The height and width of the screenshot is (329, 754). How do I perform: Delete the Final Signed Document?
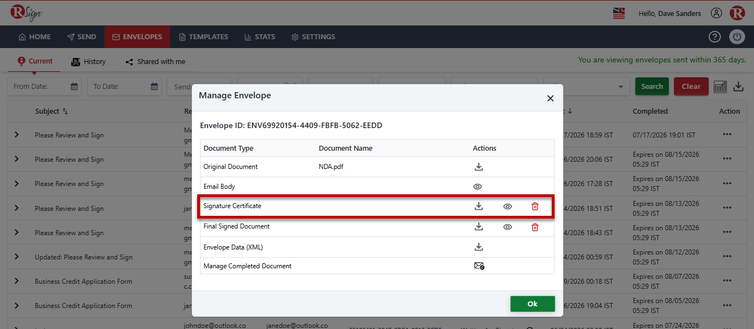point(535,227)
